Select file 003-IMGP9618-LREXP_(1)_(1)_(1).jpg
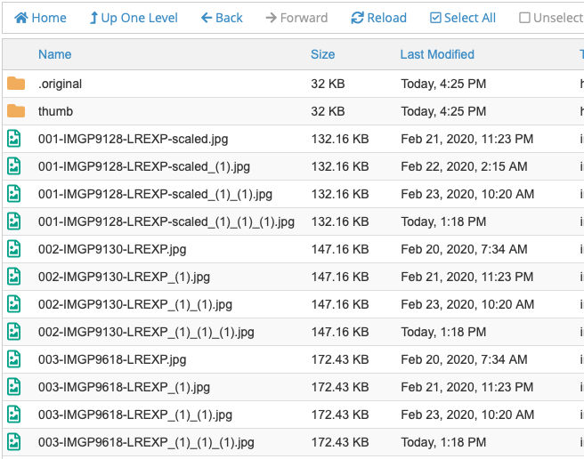Image resolution: width=584 pixels, height=459 pixels. tap(146, 442)
